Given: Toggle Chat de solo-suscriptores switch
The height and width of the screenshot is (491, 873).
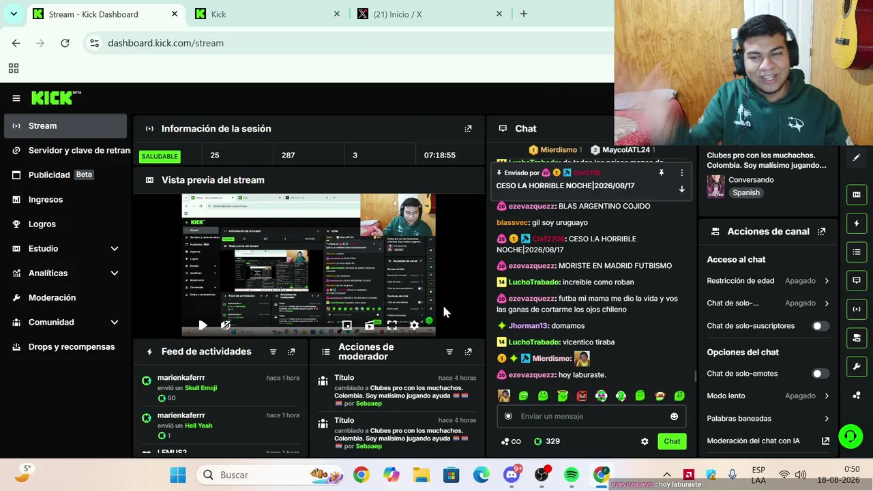Looking at the screenshot, I should pos(820,326).
